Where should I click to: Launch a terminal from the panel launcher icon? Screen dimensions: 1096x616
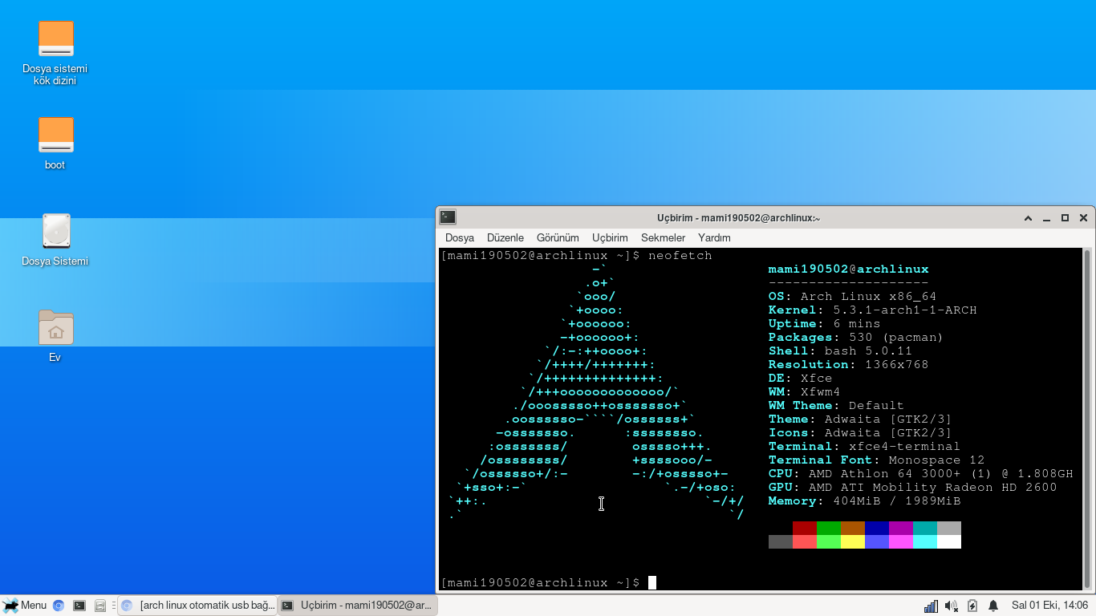(79, 606)
